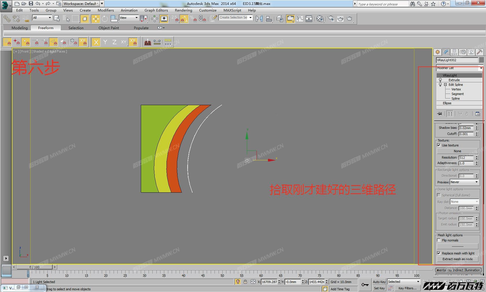Toggle Spinner Snap button
Viewport: 486px width, 292px height.
pyautogui.click(x=203, y=19)
